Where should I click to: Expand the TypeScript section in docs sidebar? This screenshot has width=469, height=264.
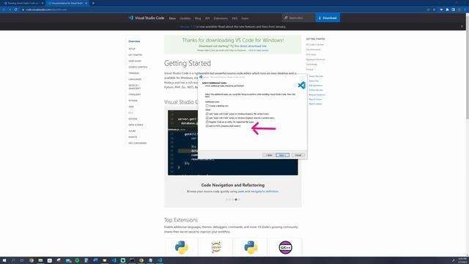135,95
